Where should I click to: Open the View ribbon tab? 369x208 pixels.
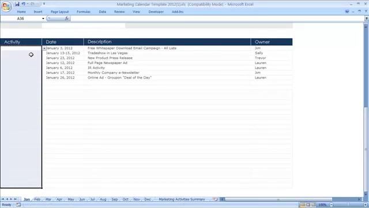pyautogui.click(x=136, y=12)
